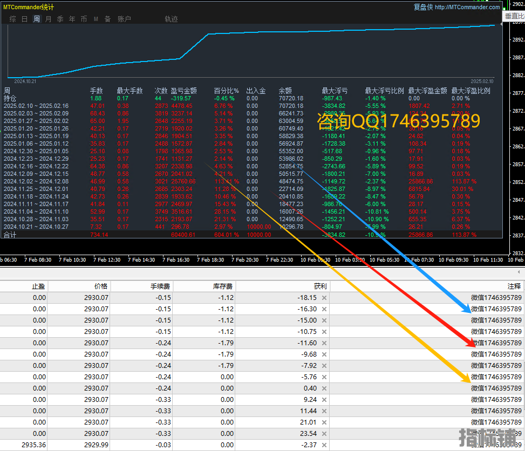Select the 季 quarterly statistics tab
Image resolution: width=525 pixels, height=451 pixels.
coord(60,19)
